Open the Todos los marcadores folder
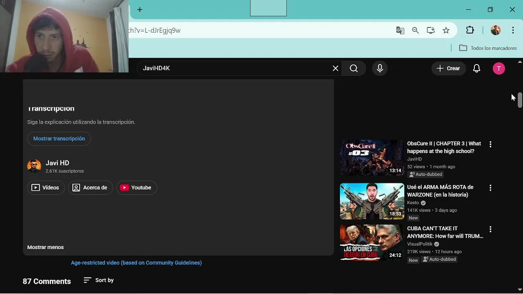This screenshot has width=523, height=294. [488, 48]
